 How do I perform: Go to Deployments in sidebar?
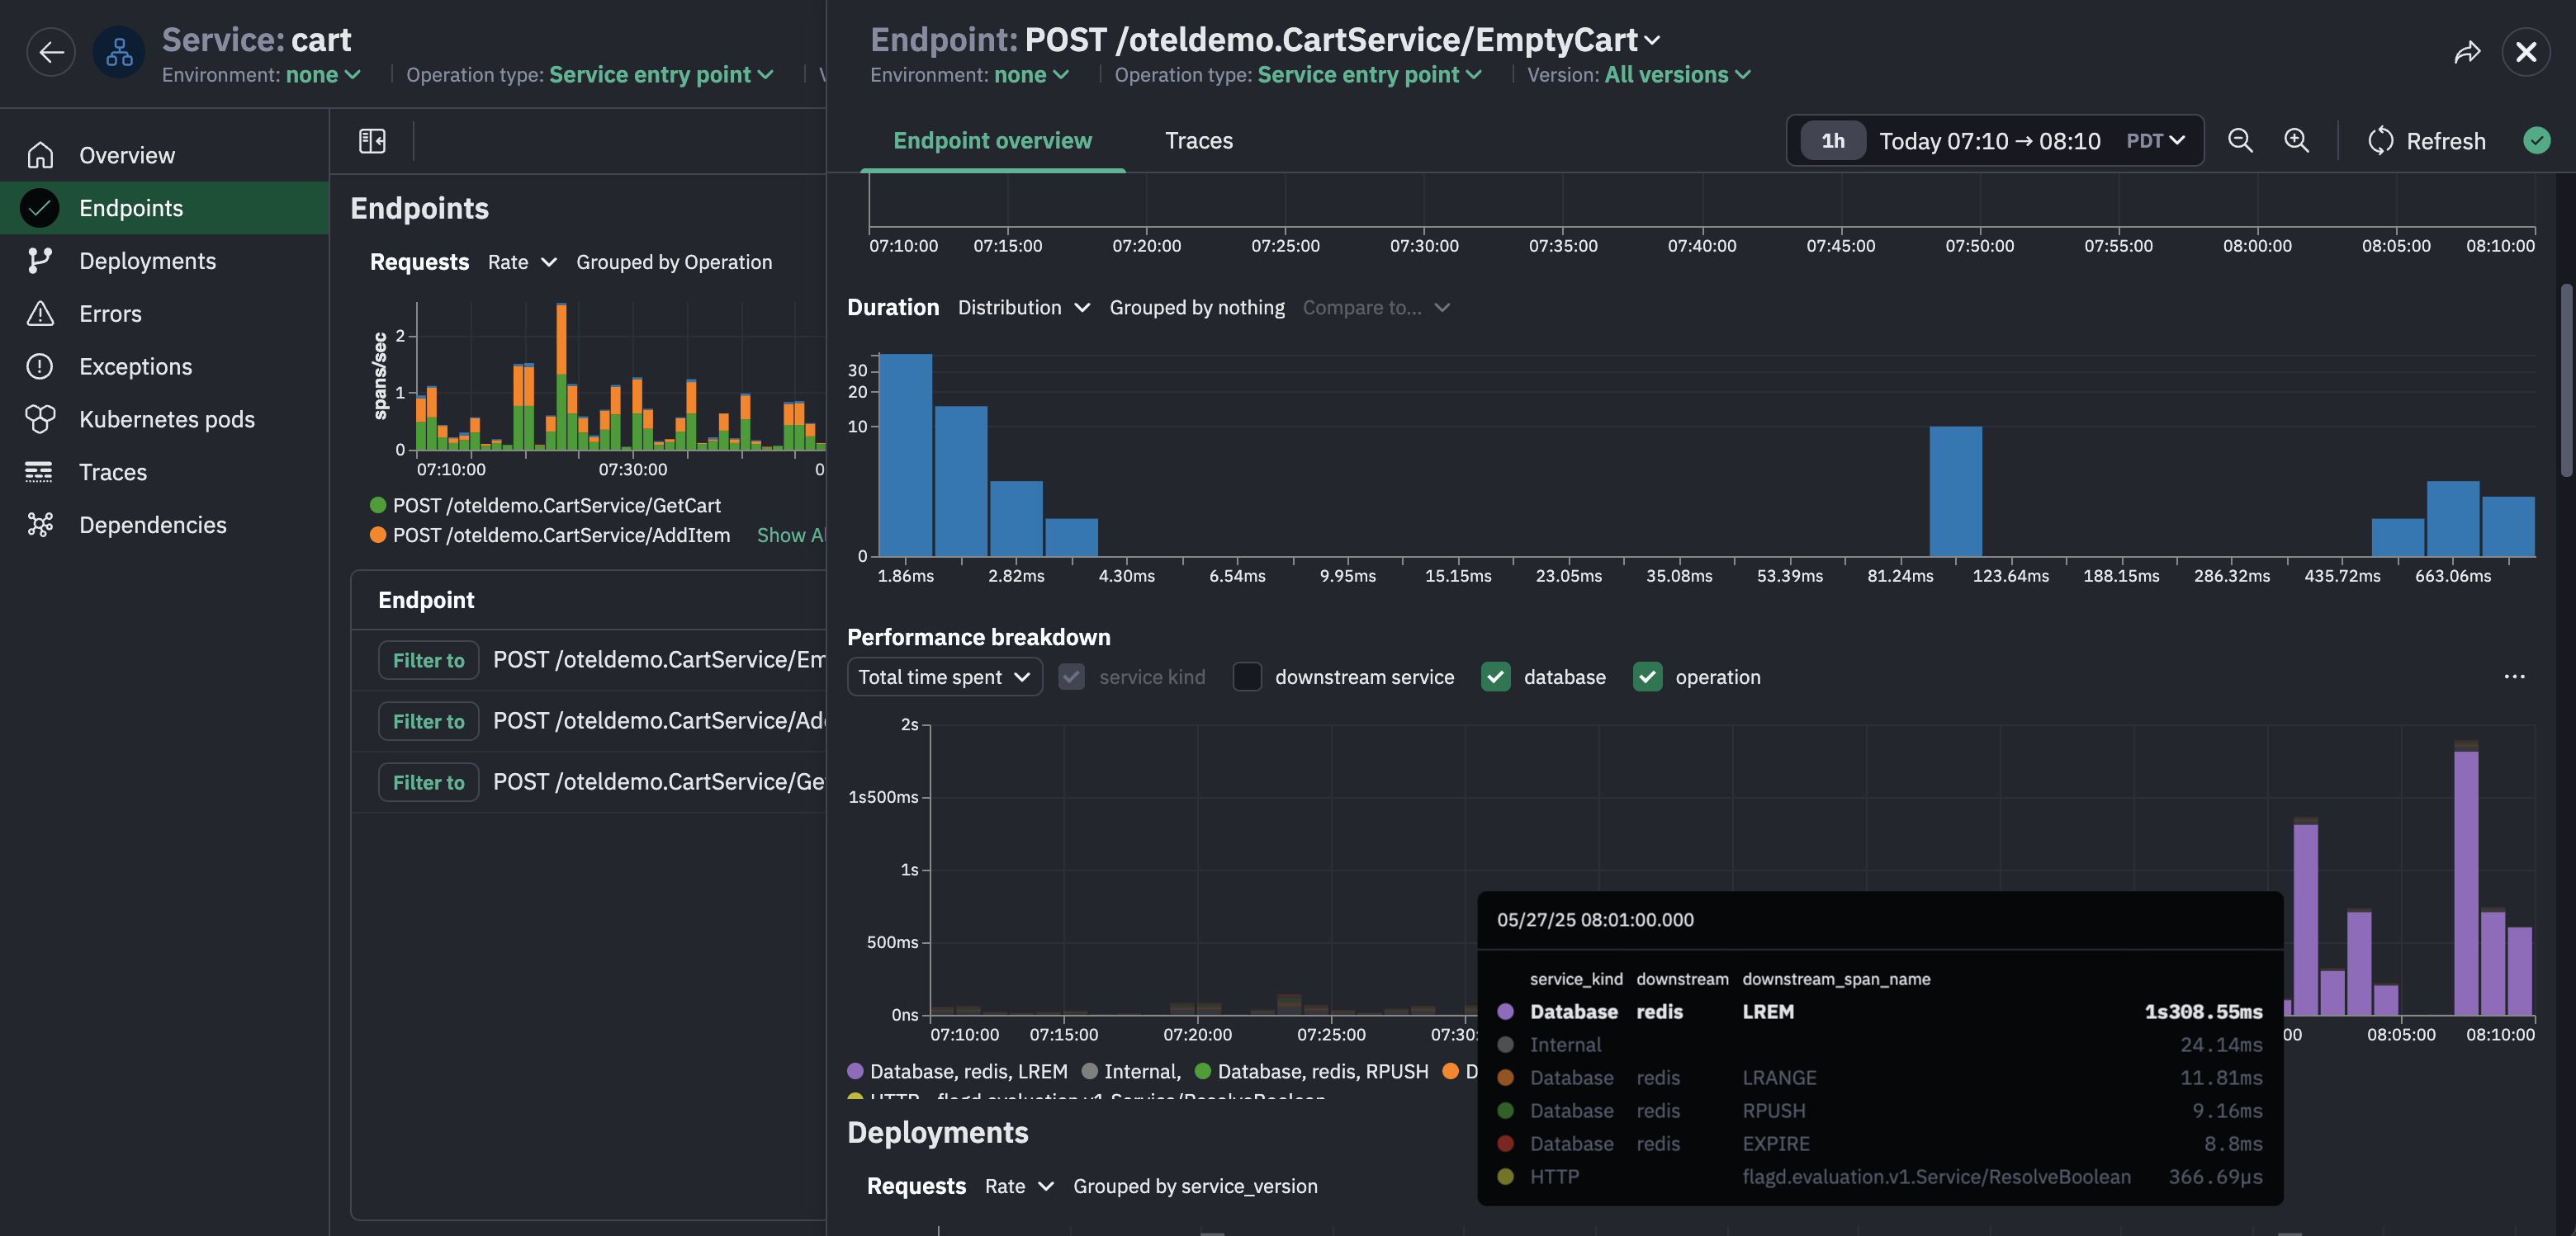coord(147,261)
